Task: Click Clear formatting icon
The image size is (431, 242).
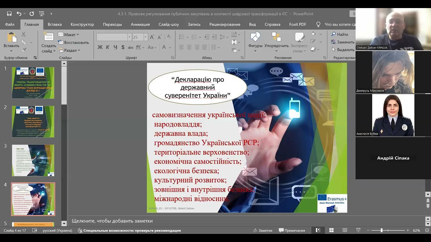Action: [x=169, y=37]
